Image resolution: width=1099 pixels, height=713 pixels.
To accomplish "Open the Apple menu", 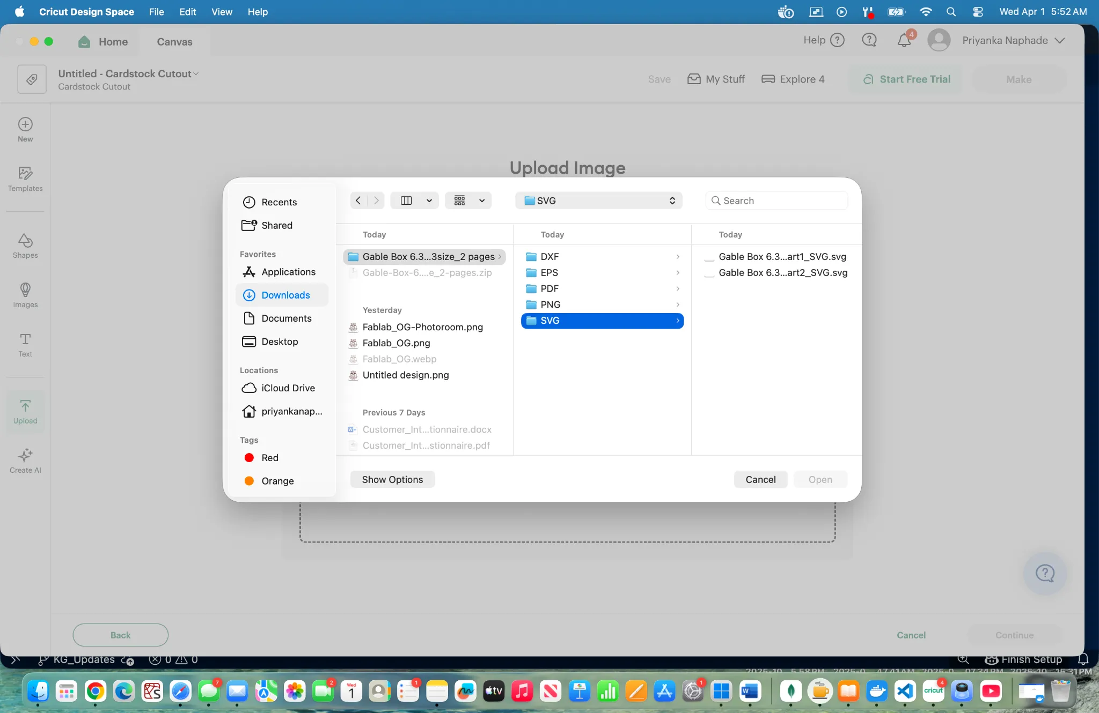I will (19, 12).
